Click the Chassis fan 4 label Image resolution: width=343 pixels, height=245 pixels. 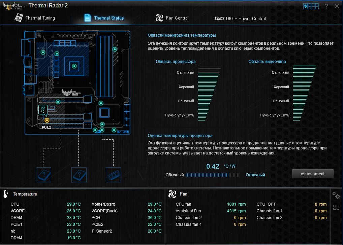tap(189, 224)
